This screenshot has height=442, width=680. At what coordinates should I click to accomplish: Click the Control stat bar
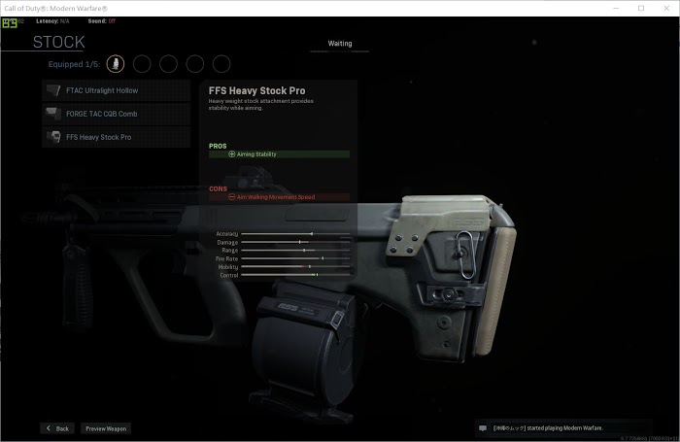tap(295, 275)
